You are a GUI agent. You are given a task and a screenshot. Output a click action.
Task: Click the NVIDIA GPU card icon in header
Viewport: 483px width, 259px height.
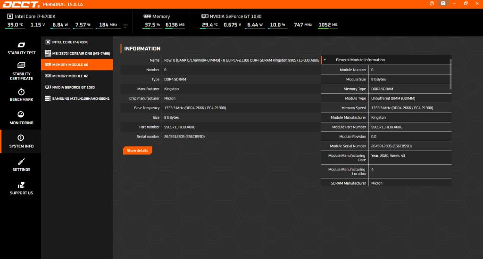[205, 16]
